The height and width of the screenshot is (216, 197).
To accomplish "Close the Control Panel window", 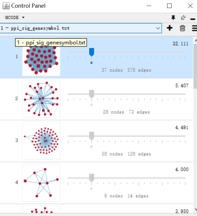I will click(x=190, y=6).
